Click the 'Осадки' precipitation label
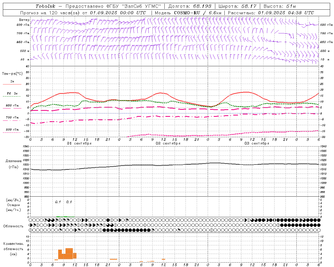This screenshot has height=267, width=334. coord(13,205)
